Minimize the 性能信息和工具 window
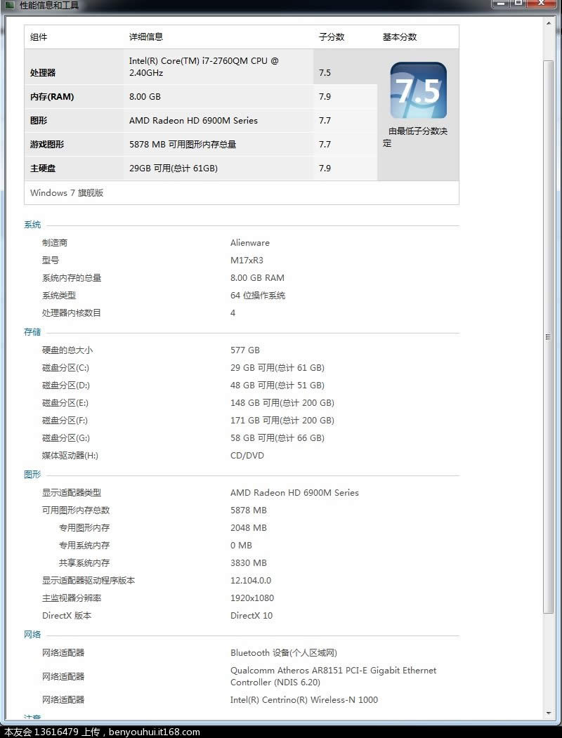The height and width of the screenshot is (738, 562). pyautogui.click(x=500, y=4)
